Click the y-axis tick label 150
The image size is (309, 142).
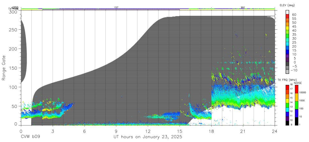click(x=13, y=68)
